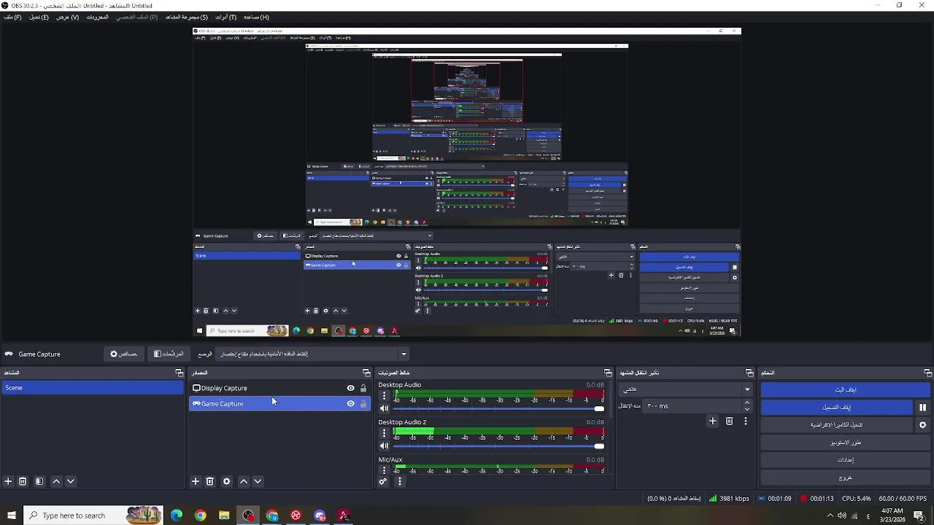The height and width of the screenshot is (525, 934).
Task: Pause the recording
Action: click(x=922, y=408)
